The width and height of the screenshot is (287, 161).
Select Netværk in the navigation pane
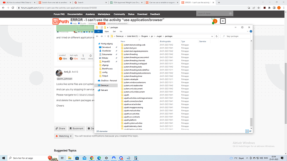(104, 90)
